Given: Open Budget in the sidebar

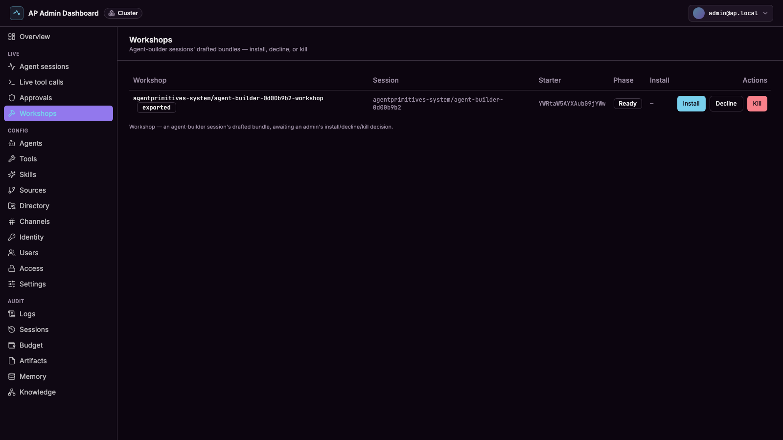Looking at the screenshot, I should [58, 345].
